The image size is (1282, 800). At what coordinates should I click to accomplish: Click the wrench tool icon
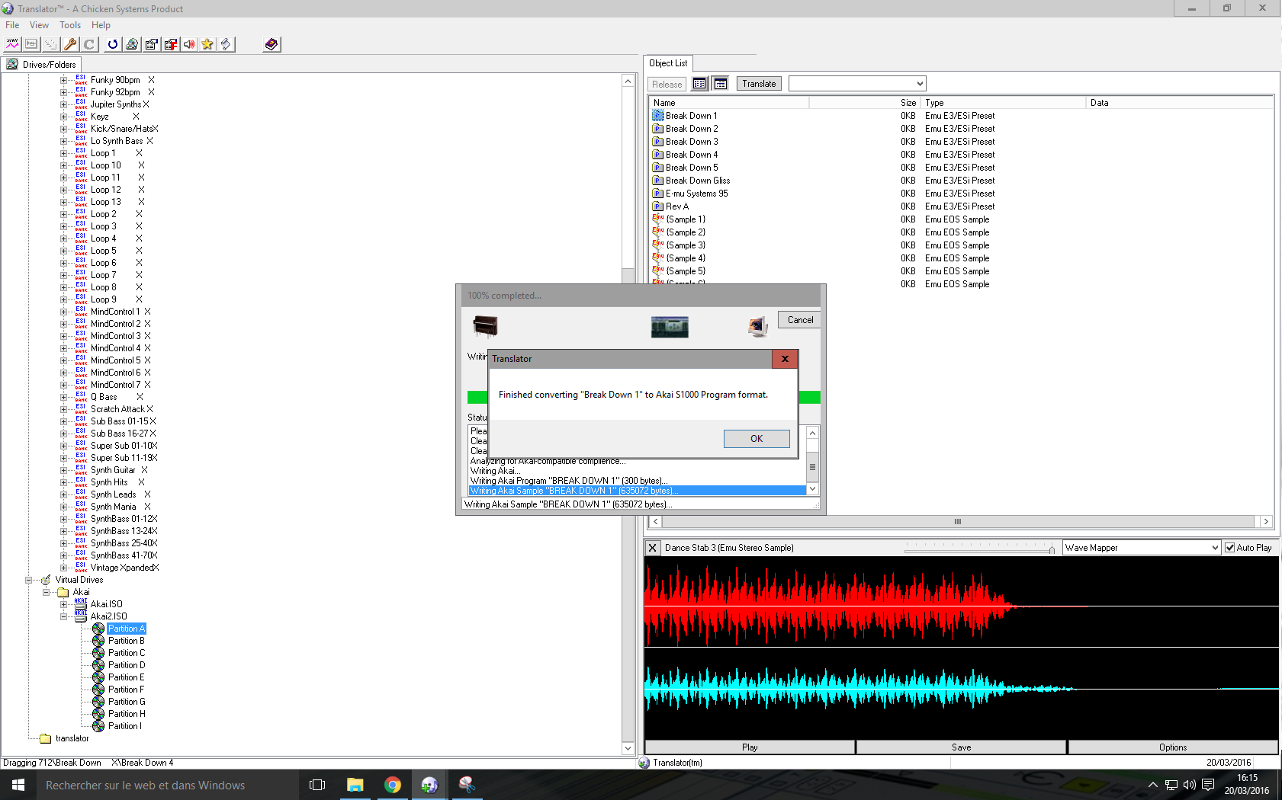tap(70, 44)
